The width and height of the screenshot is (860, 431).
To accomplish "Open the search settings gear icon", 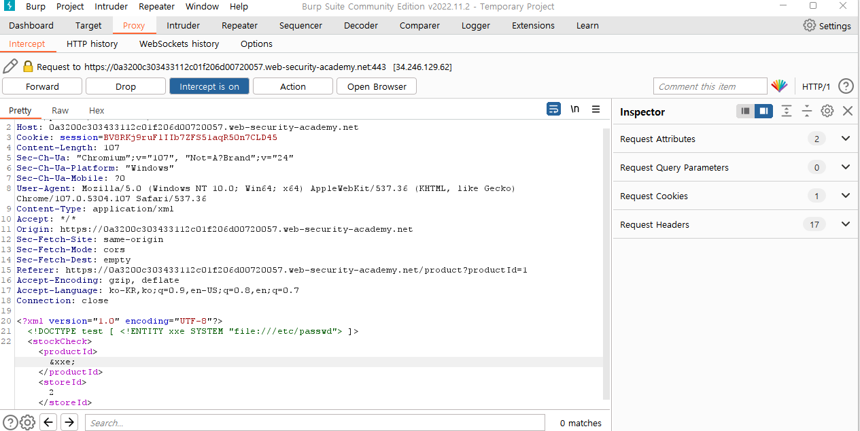I will pyautogui.click(x=27, y=422).
